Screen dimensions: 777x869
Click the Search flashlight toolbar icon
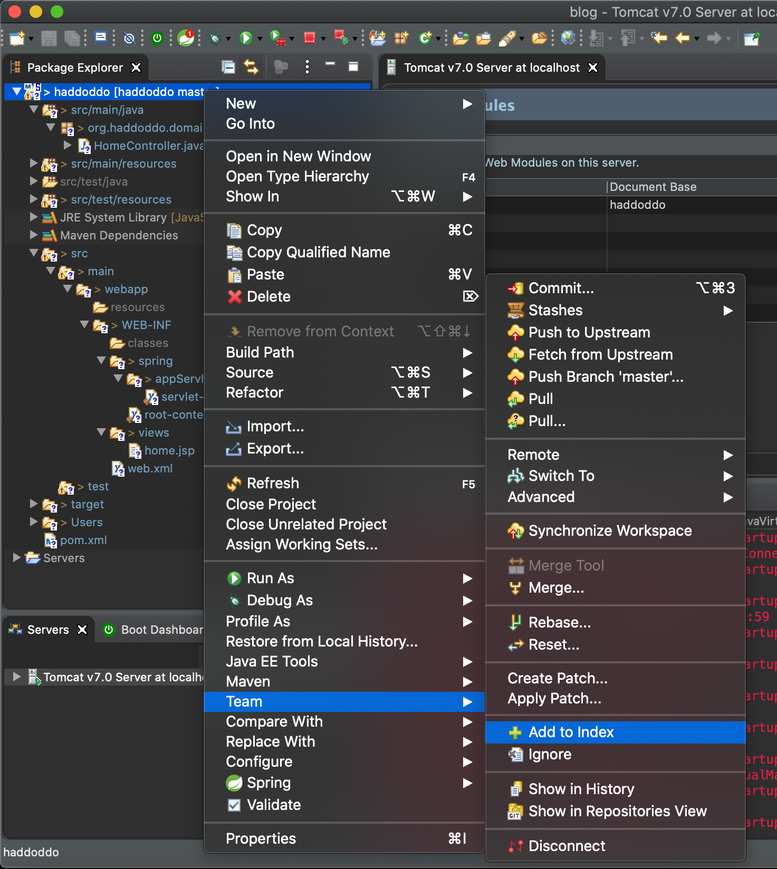click(507, 38)
